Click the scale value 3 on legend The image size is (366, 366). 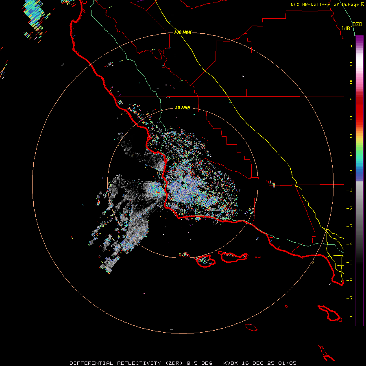pos(351,118)
